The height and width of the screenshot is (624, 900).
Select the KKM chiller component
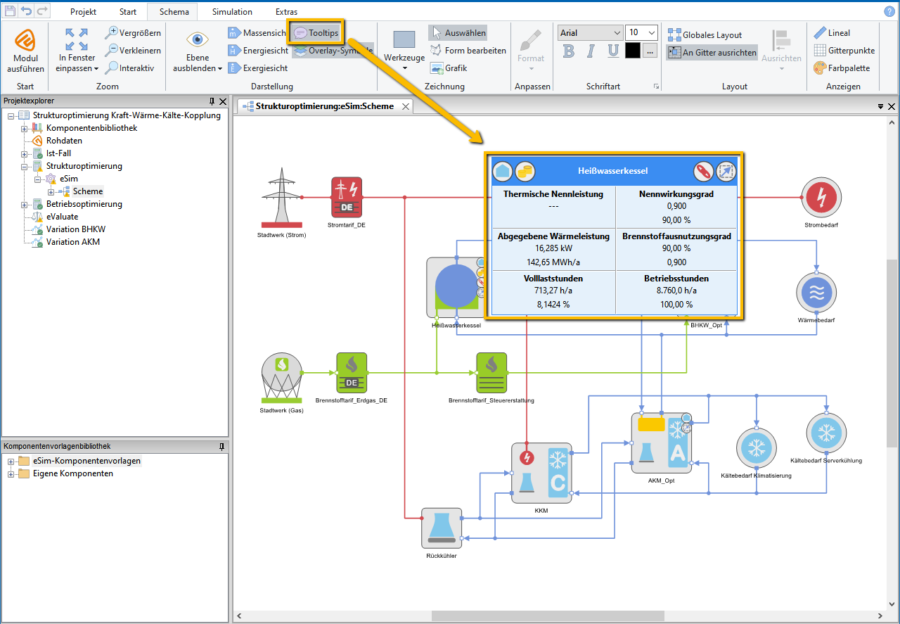click(541, 473)
